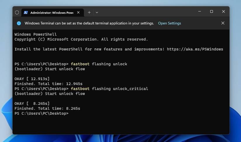Close the Administrator: Windows PowerShell tab
This screenshot has width=241, height=142.
point(78,13)
